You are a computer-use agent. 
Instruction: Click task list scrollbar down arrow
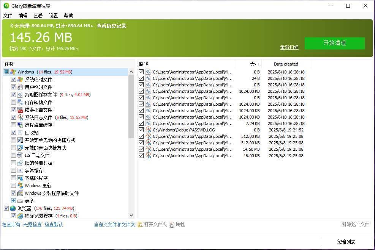(131, 216)
